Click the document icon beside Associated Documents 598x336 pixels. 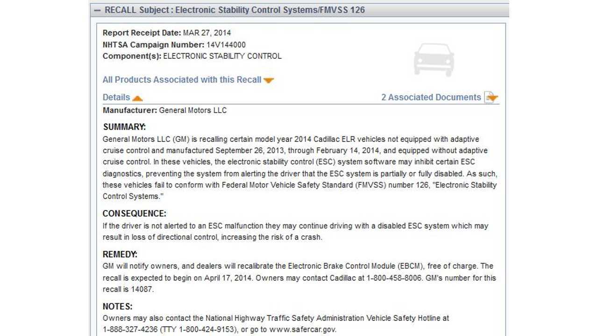coord(491,97)
